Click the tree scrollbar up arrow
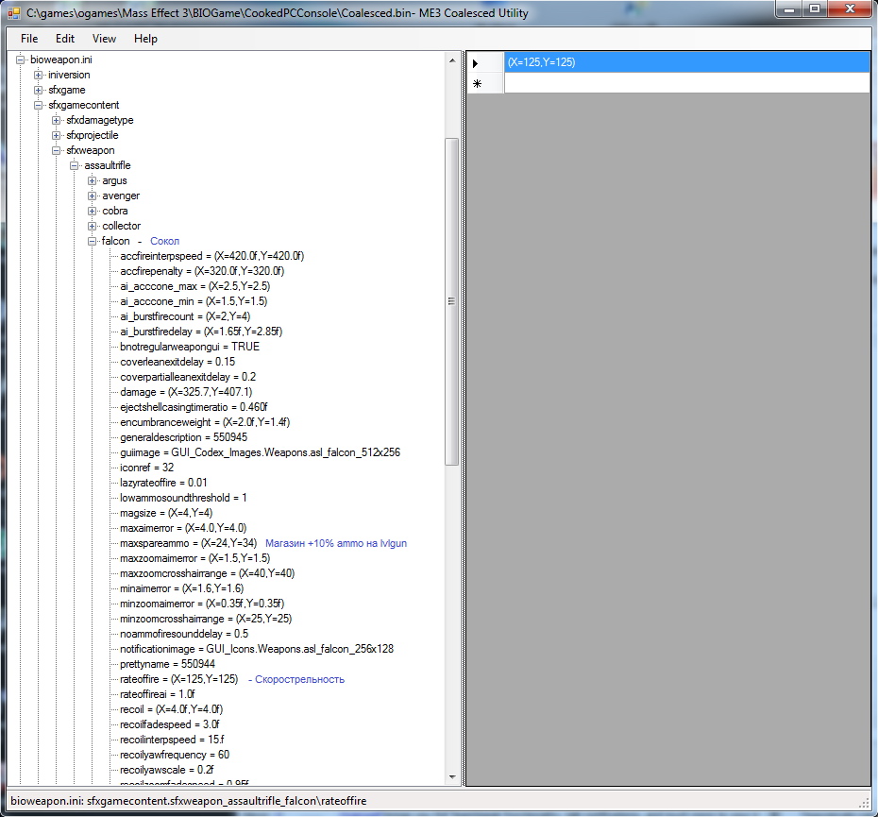The width and height of the screenshot is (878, 817). tap(452, 60)
